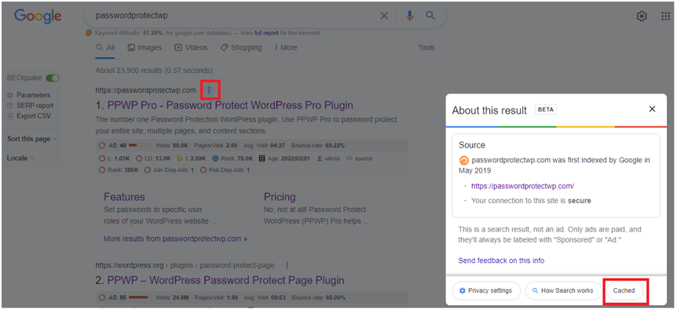Click three-dot menu beside wordpress.org result URL
Screen dimensions: 677x310
[x=287, y=265]
